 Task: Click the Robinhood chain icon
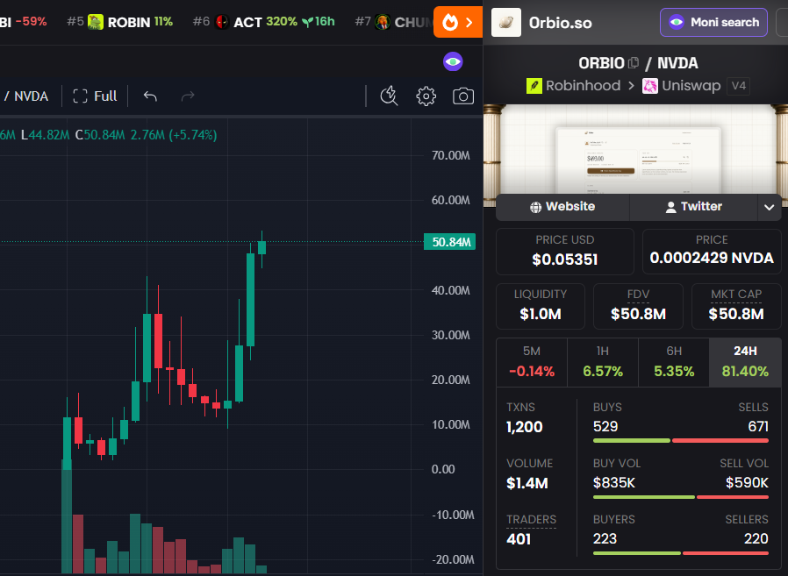click(534, 86)
